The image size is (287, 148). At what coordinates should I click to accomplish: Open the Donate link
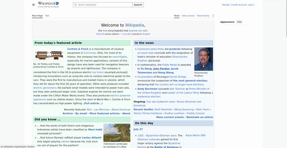pos(226,5)
